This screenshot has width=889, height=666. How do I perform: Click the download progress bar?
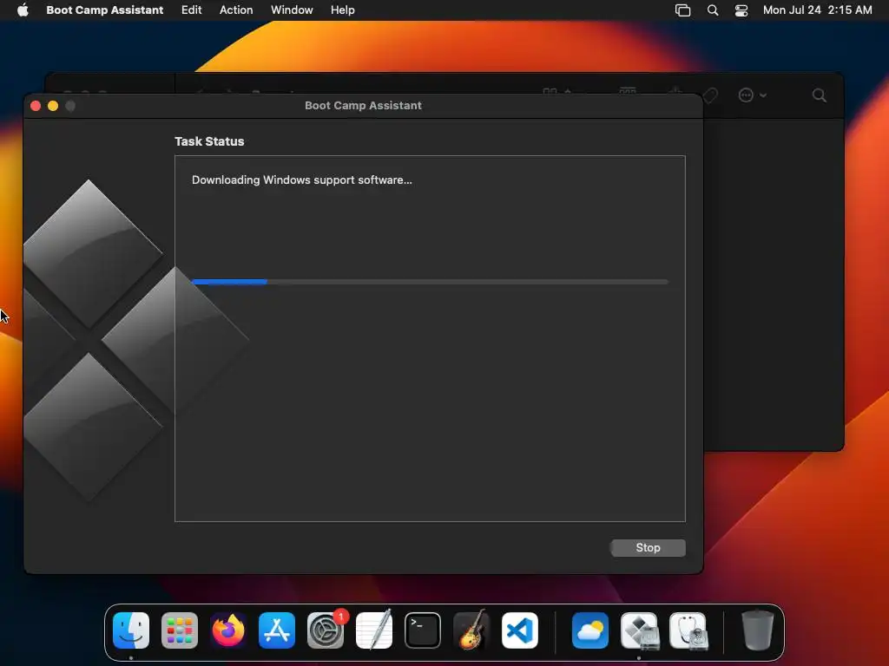(x=430, y=282)
